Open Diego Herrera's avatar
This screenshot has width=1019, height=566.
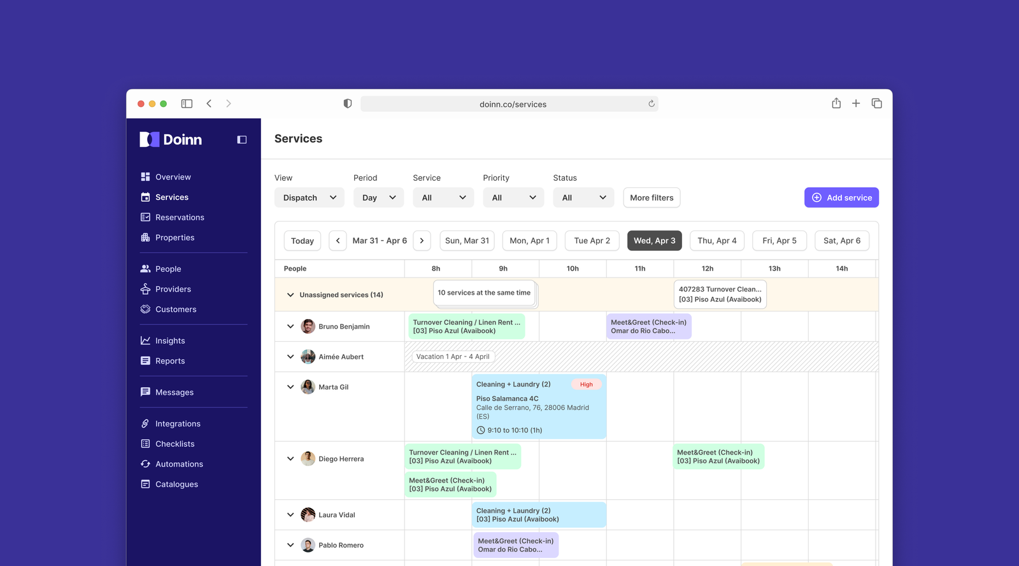tap(308, 459)
